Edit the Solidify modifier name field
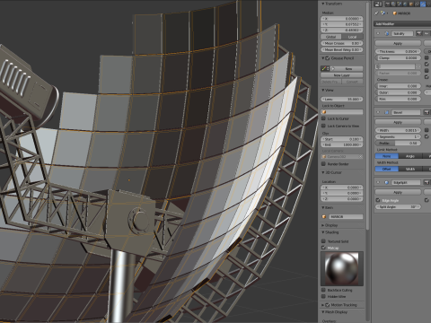Image resolution: width=431 pixels, height=323 pixels. click(402, 33)
